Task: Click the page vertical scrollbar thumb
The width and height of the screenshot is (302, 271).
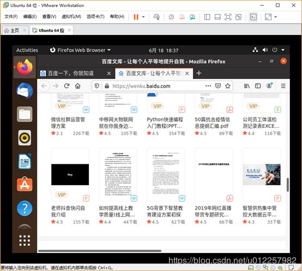Action: pos(288,184)
